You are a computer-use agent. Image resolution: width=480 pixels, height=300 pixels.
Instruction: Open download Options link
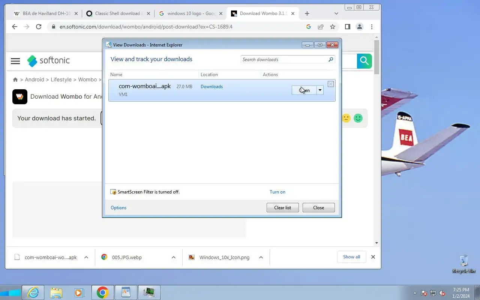[118, 208]
